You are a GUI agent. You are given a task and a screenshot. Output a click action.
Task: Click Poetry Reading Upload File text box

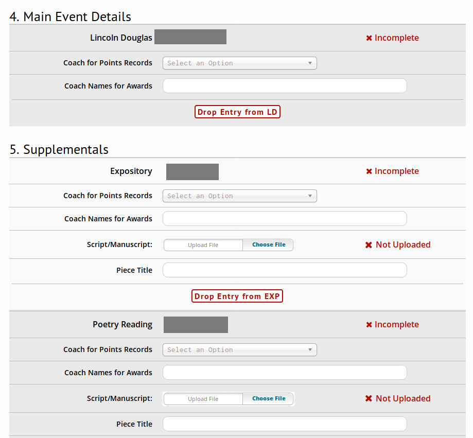pos(203,399)
